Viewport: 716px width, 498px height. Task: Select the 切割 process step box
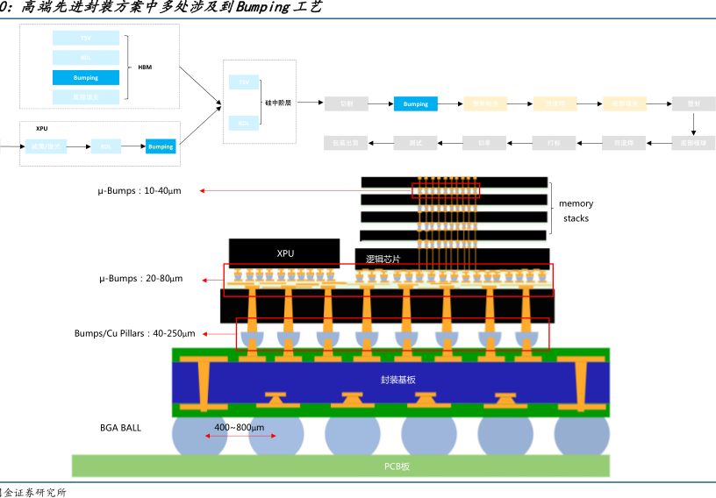pyautogui.click(x=347, y=103)
